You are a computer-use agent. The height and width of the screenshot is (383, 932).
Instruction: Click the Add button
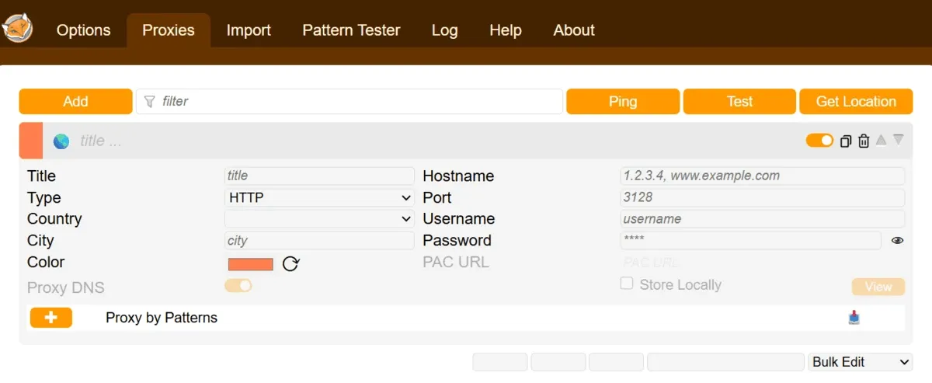coord(76,101)
